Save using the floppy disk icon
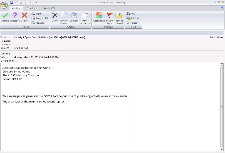Screen dimensions: 225x153 point(12,3)
